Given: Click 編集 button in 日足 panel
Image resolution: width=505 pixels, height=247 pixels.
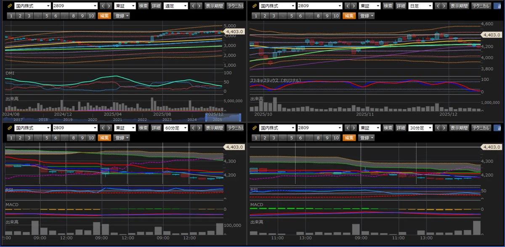Looking at the screenshot, I should (x=349, y=16).
